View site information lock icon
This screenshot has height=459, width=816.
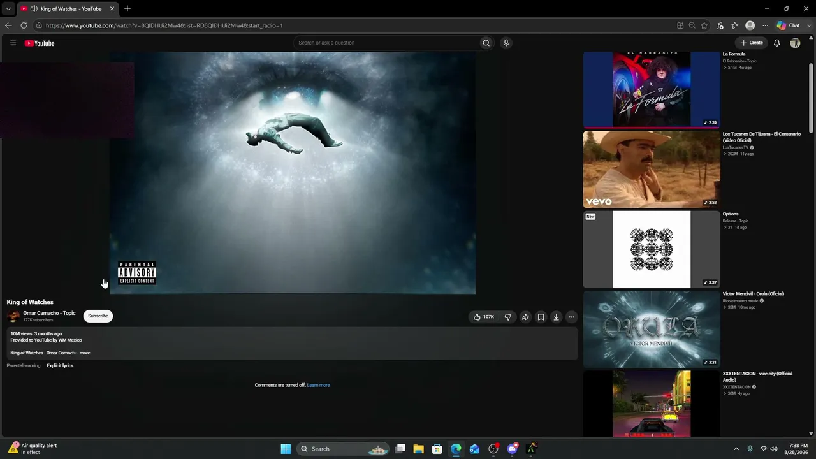[39, 25]
